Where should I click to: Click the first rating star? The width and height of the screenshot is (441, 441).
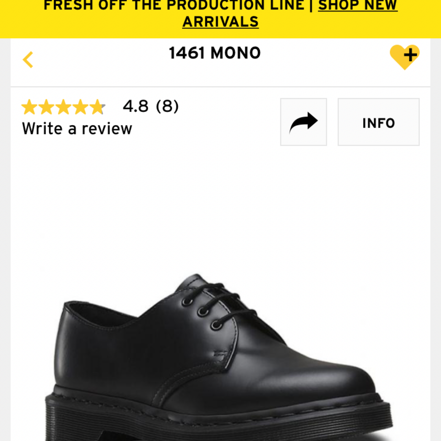(x=29, y=107)
